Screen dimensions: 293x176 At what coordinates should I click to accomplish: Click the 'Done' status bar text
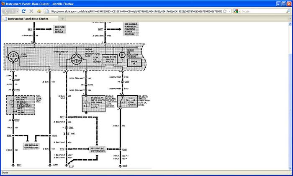pos(5,173)
